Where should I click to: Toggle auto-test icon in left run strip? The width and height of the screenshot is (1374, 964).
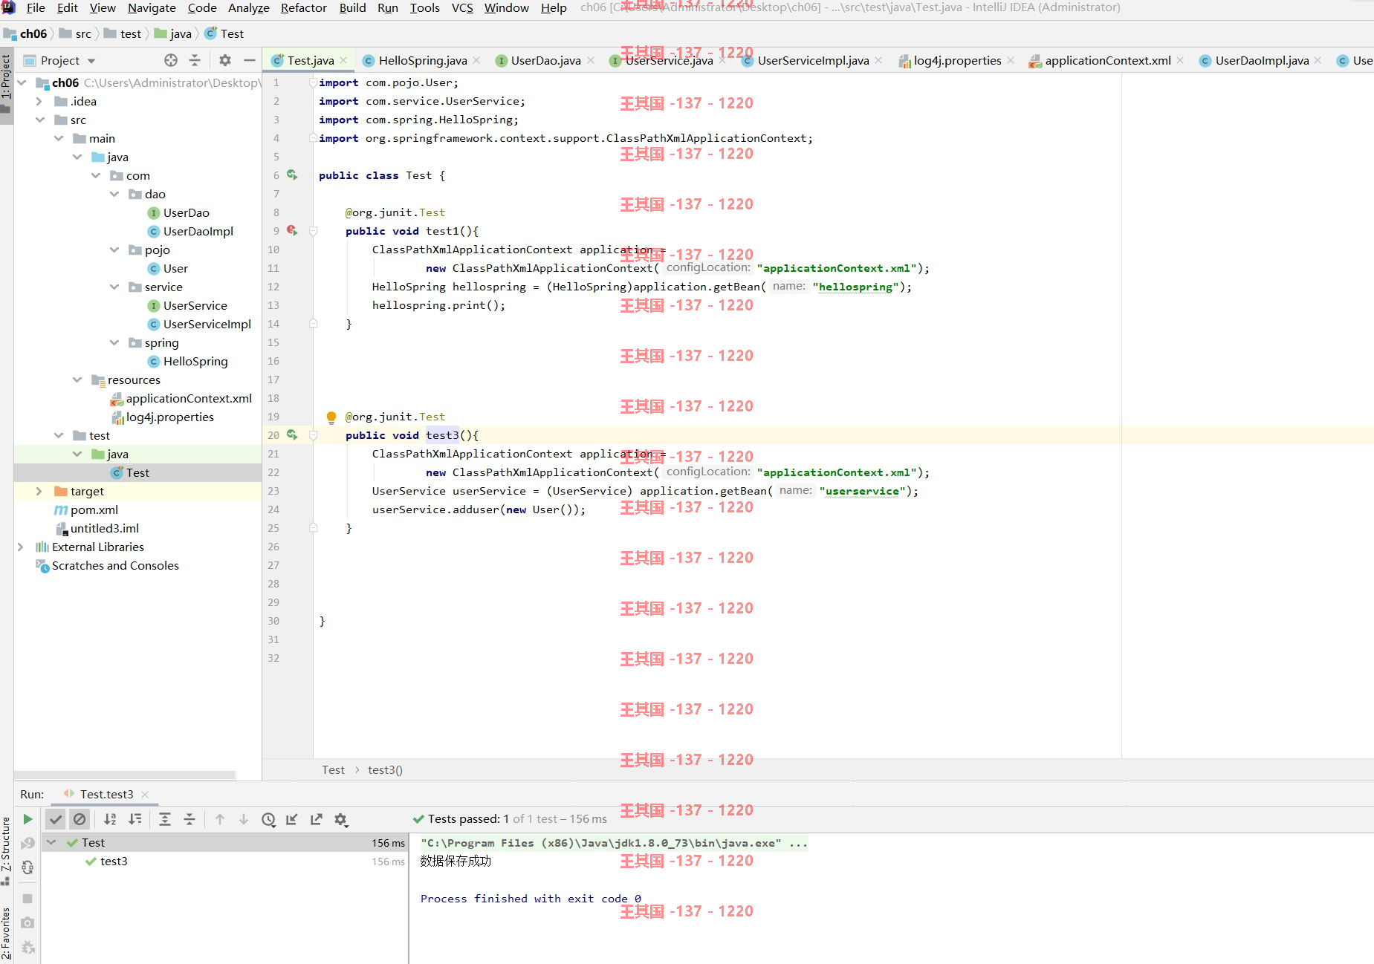pyautogui.click(x=27, y=867)
